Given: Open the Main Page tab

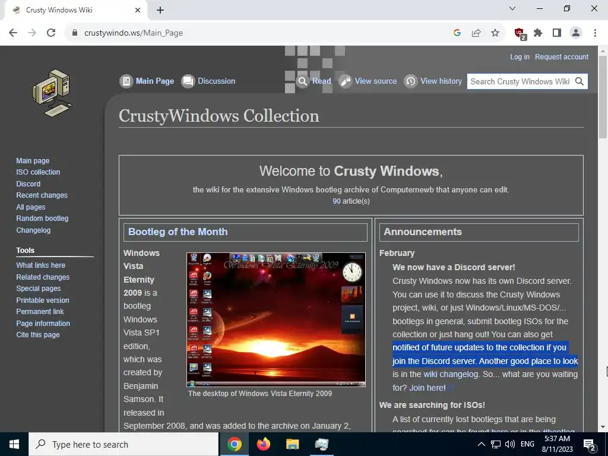Looking at the screenshot, I should coord(147,81).
